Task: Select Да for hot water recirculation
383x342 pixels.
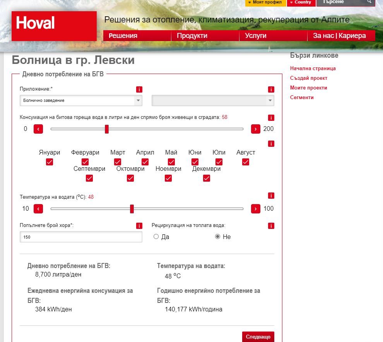Action: pyautogui.click(x=156, y=236)
